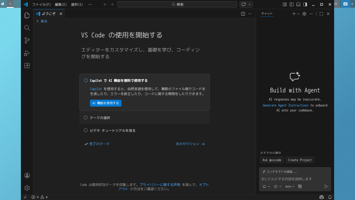Open the chat mode dropdown next to Auto
The height and width of the screenshot is (200, 355).
tap(278, 186)
